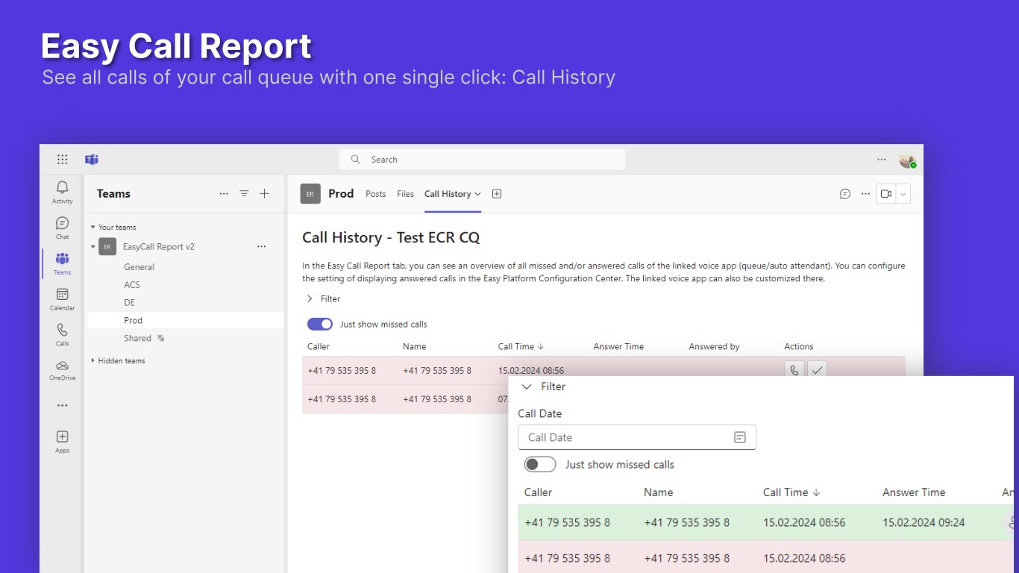The height and width of the screenshot is (573, 1019).
Task: Open OneDrive in the sidebar
Action: pyautogui.click(x=63, y=370)
